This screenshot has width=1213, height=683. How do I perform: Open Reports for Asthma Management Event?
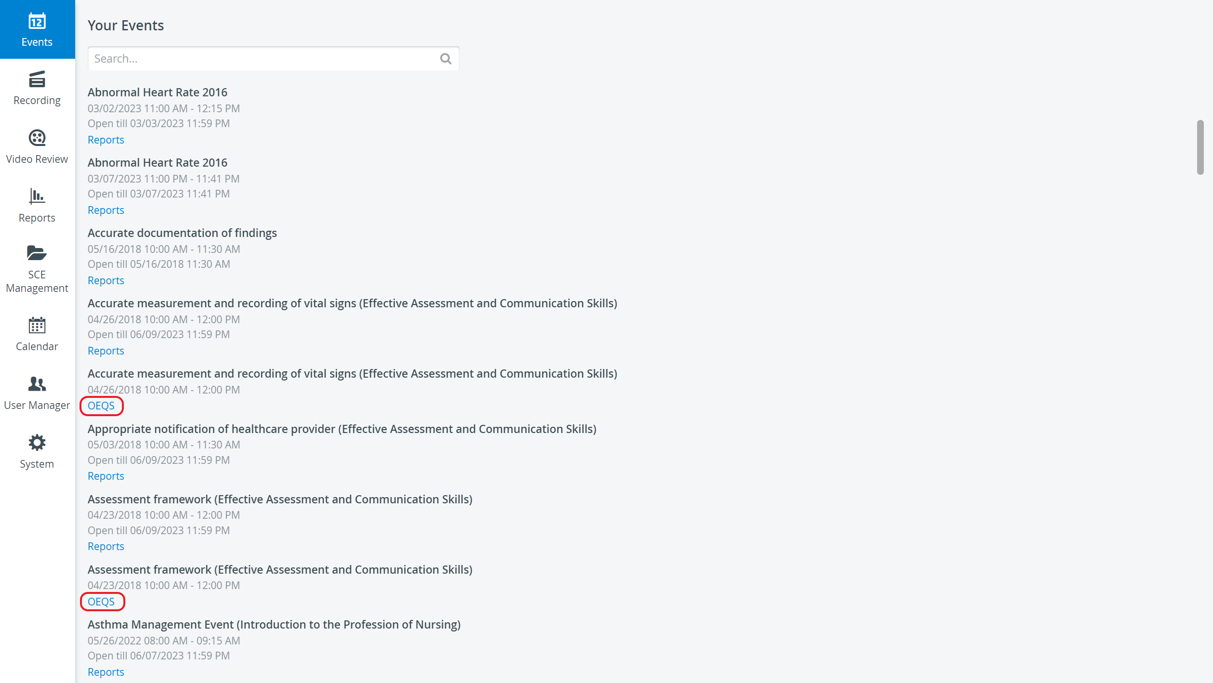pos(106,672)
